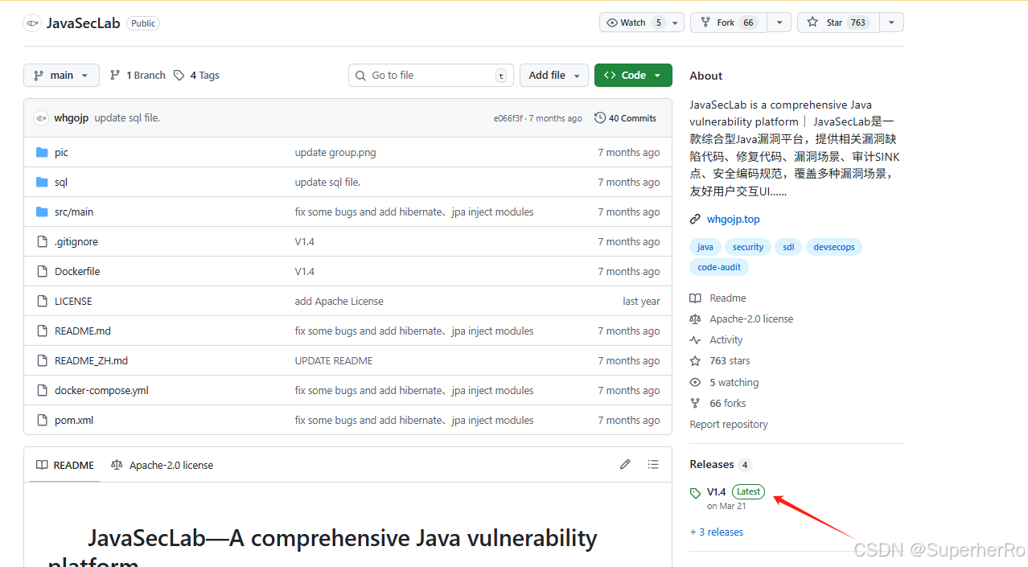The height and width of the screenshot is (567, 1028).
Task: Click the pom.xml file icon
Action: (43, 420)
